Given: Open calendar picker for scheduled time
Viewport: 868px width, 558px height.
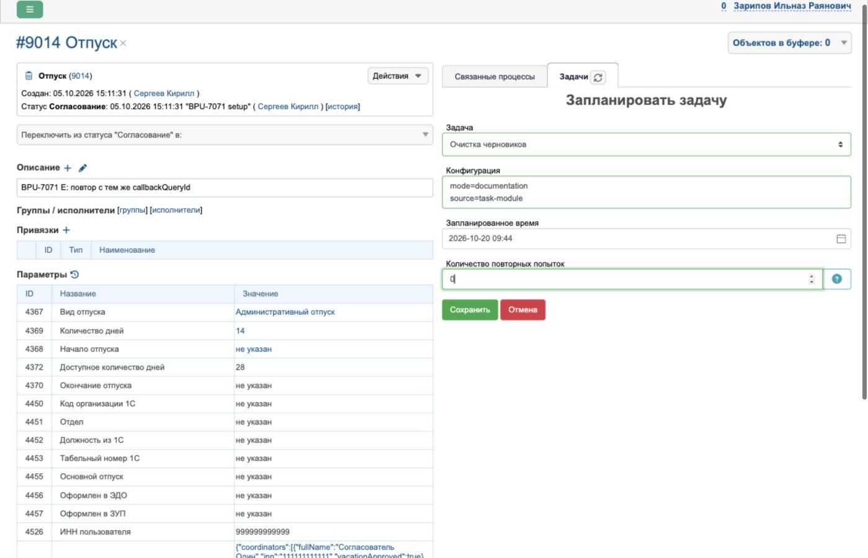Looking at the screenshot, I should coord(841,239).
